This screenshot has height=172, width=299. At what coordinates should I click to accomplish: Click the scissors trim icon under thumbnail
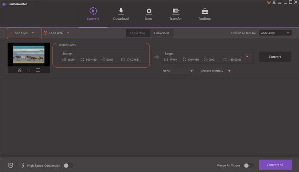[20, 70]
